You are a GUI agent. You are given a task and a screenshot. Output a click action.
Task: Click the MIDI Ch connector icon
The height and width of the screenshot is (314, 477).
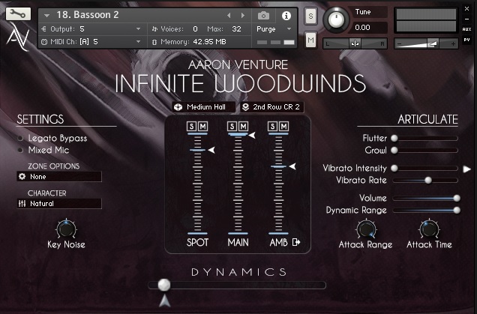(x=44, y=42)
